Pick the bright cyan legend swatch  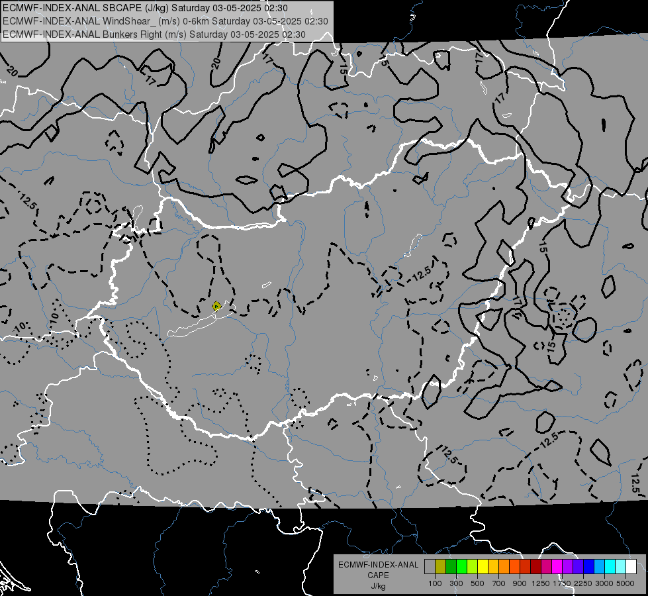610,567
